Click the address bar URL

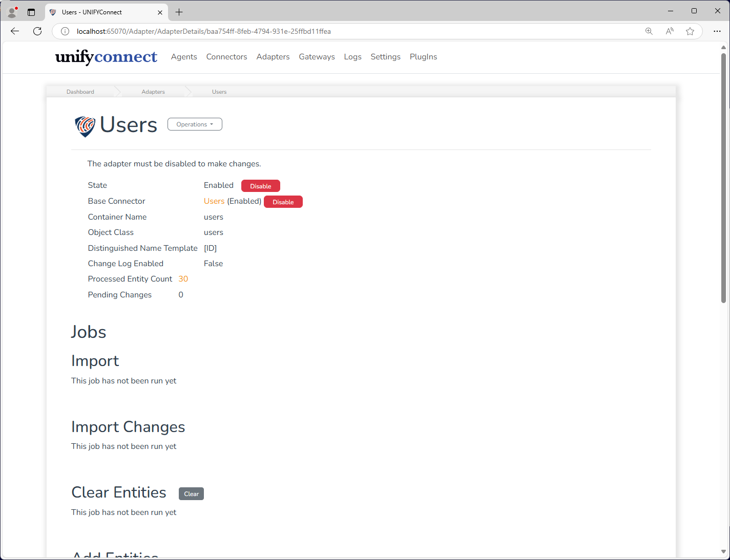coord(204,31)
